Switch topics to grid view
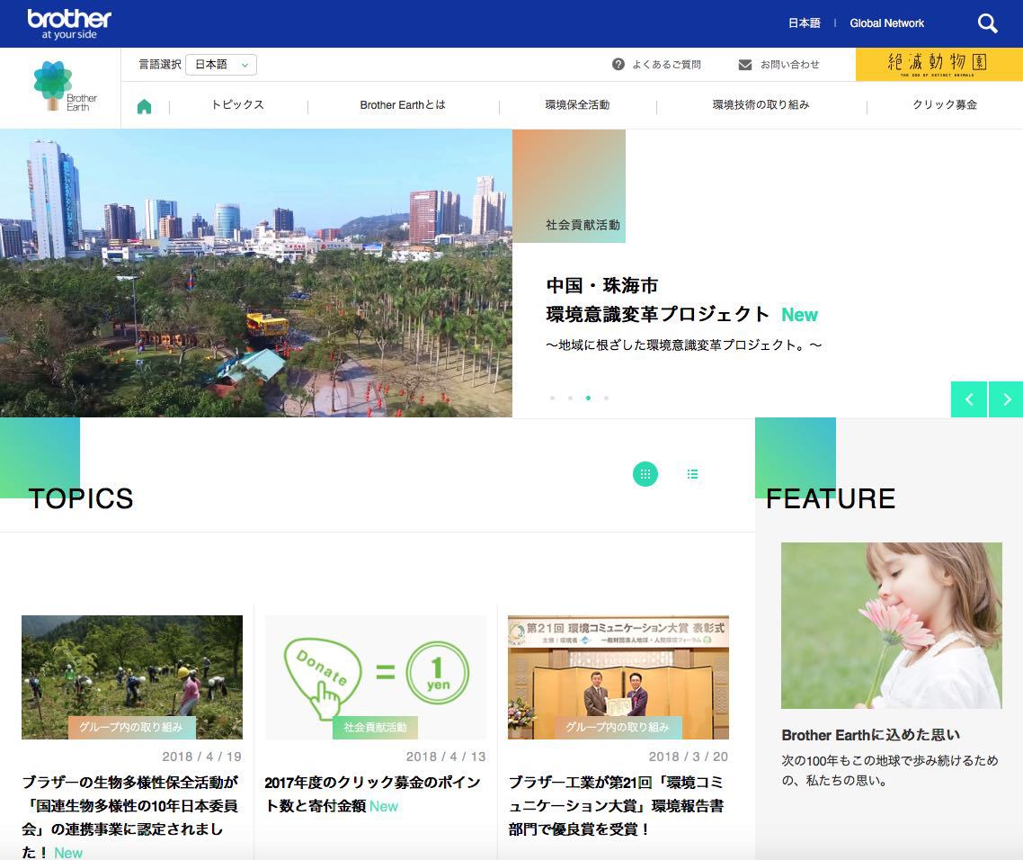 click(x=645, y=474)
